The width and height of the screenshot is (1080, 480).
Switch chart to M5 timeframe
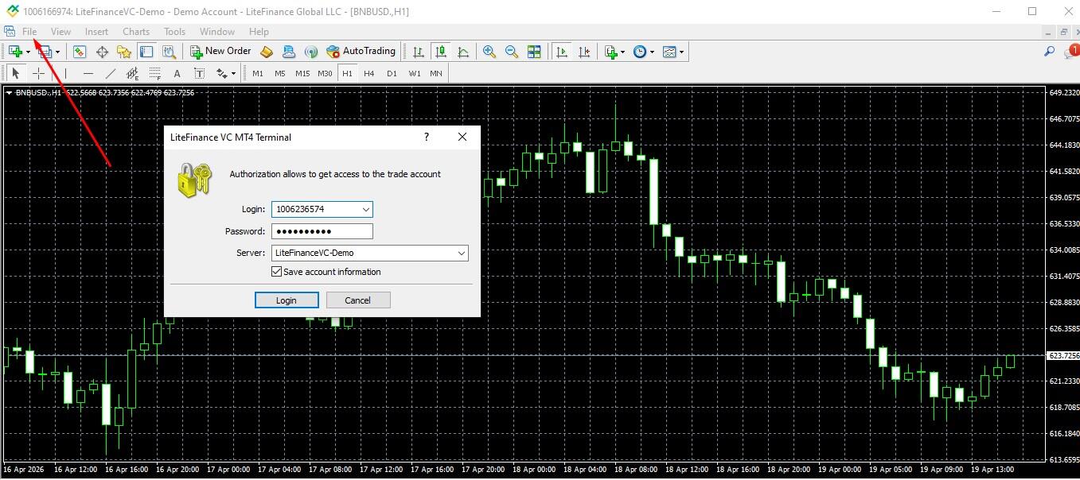pyautogui.click(x=280, y=73)
